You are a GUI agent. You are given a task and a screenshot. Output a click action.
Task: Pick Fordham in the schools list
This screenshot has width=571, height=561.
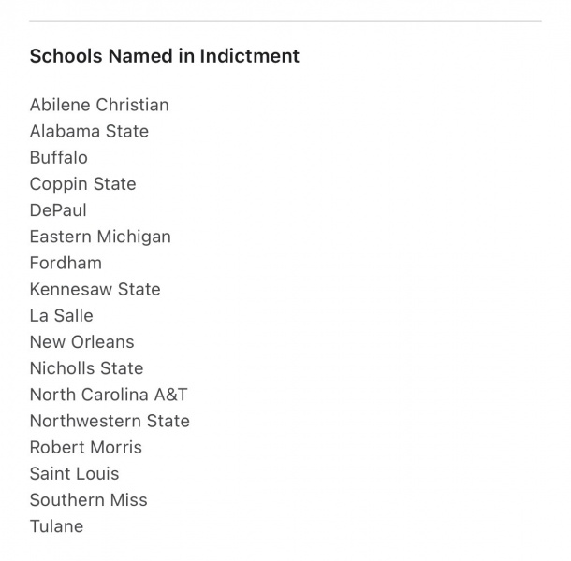[66, 263]
